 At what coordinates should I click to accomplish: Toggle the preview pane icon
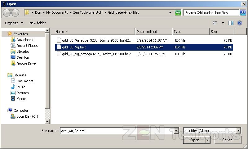click(x=231, y=23)
